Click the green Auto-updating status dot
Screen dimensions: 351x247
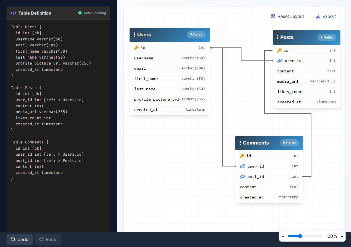[80, 13]
